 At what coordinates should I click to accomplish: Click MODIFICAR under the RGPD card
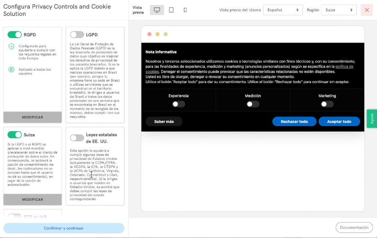33,117
